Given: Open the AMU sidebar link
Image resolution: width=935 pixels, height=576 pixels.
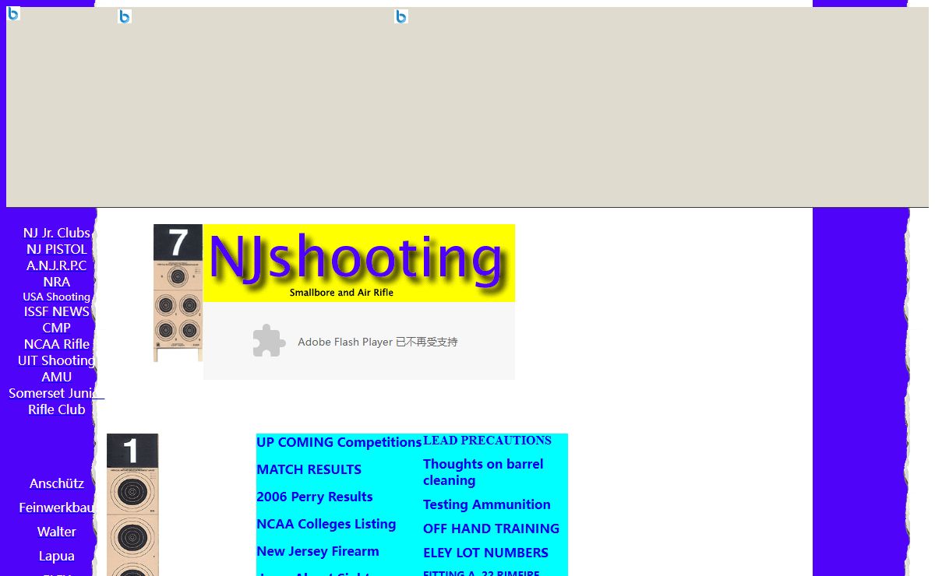Looking at the screenshot, I should (x=56, y=377).
